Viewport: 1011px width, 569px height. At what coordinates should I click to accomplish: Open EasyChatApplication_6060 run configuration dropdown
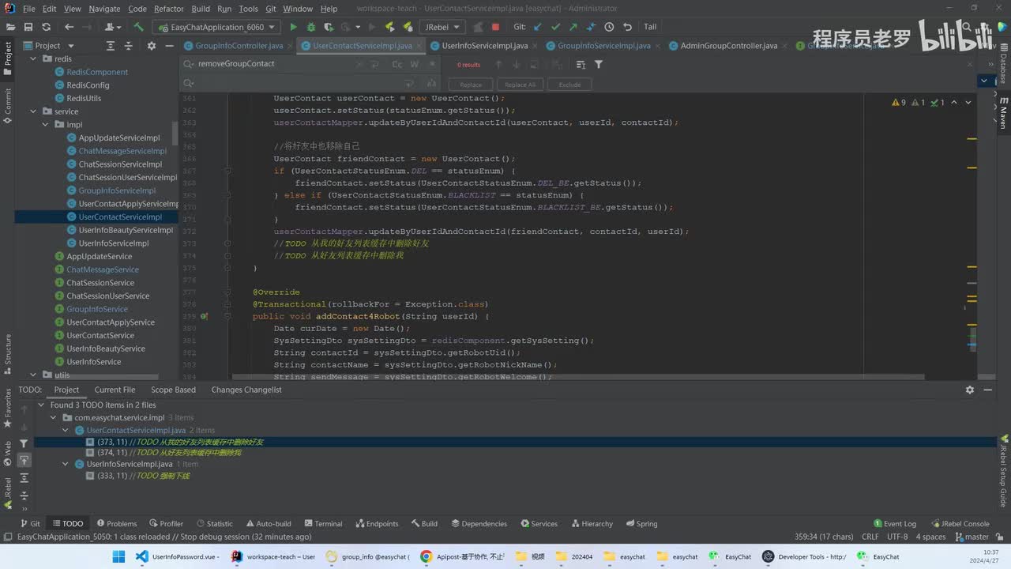217,27
